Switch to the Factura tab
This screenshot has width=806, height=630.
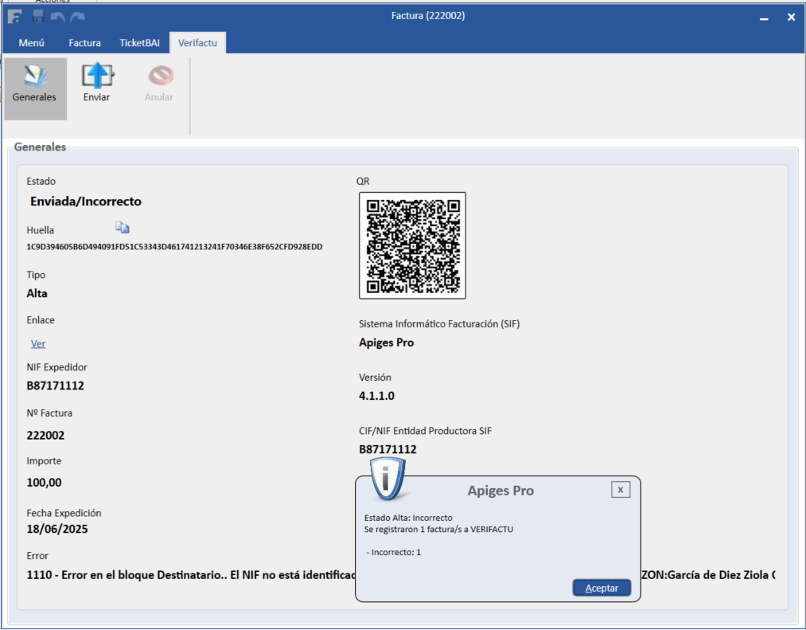click(x=85, y=43)
